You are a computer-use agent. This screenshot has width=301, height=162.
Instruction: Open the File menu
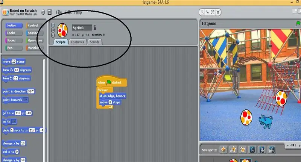coord(59,12)
